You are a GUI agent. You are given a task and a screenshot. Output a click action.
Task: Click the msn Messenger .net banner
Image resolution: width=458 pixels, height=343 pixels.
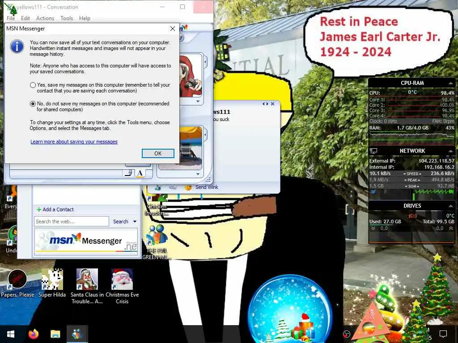pos(86,242)
